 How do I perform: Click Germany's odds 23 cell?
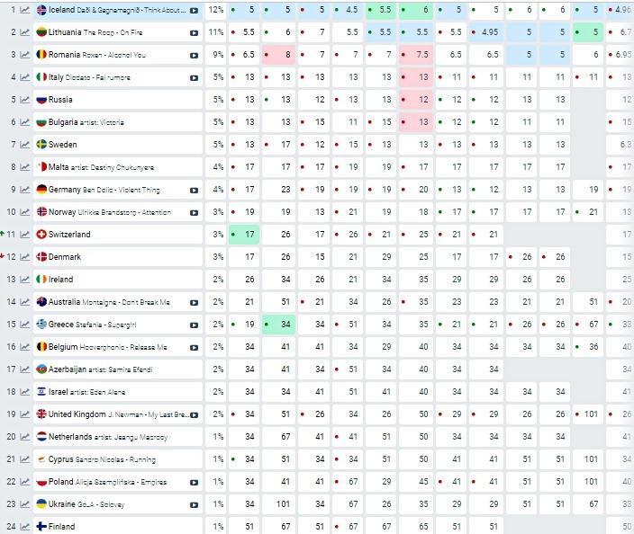point(279,190)
